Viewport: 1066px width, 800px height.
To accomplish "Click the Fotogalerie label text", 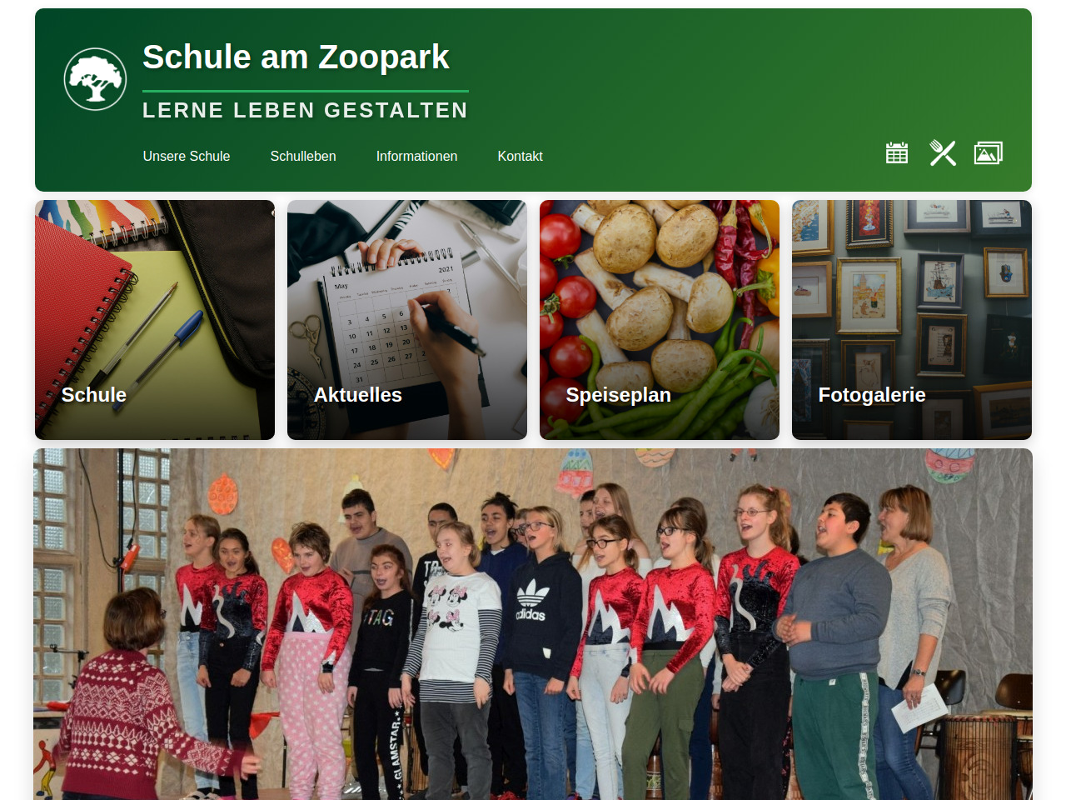I will pos(872,395).
